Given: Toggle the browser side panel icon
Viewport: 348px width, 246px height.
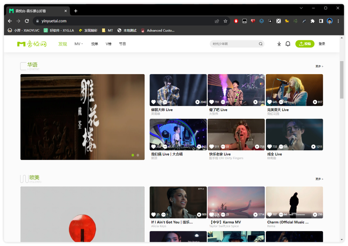Looking at the screenshot, I should pyautogui.click(x=321, y=21).
